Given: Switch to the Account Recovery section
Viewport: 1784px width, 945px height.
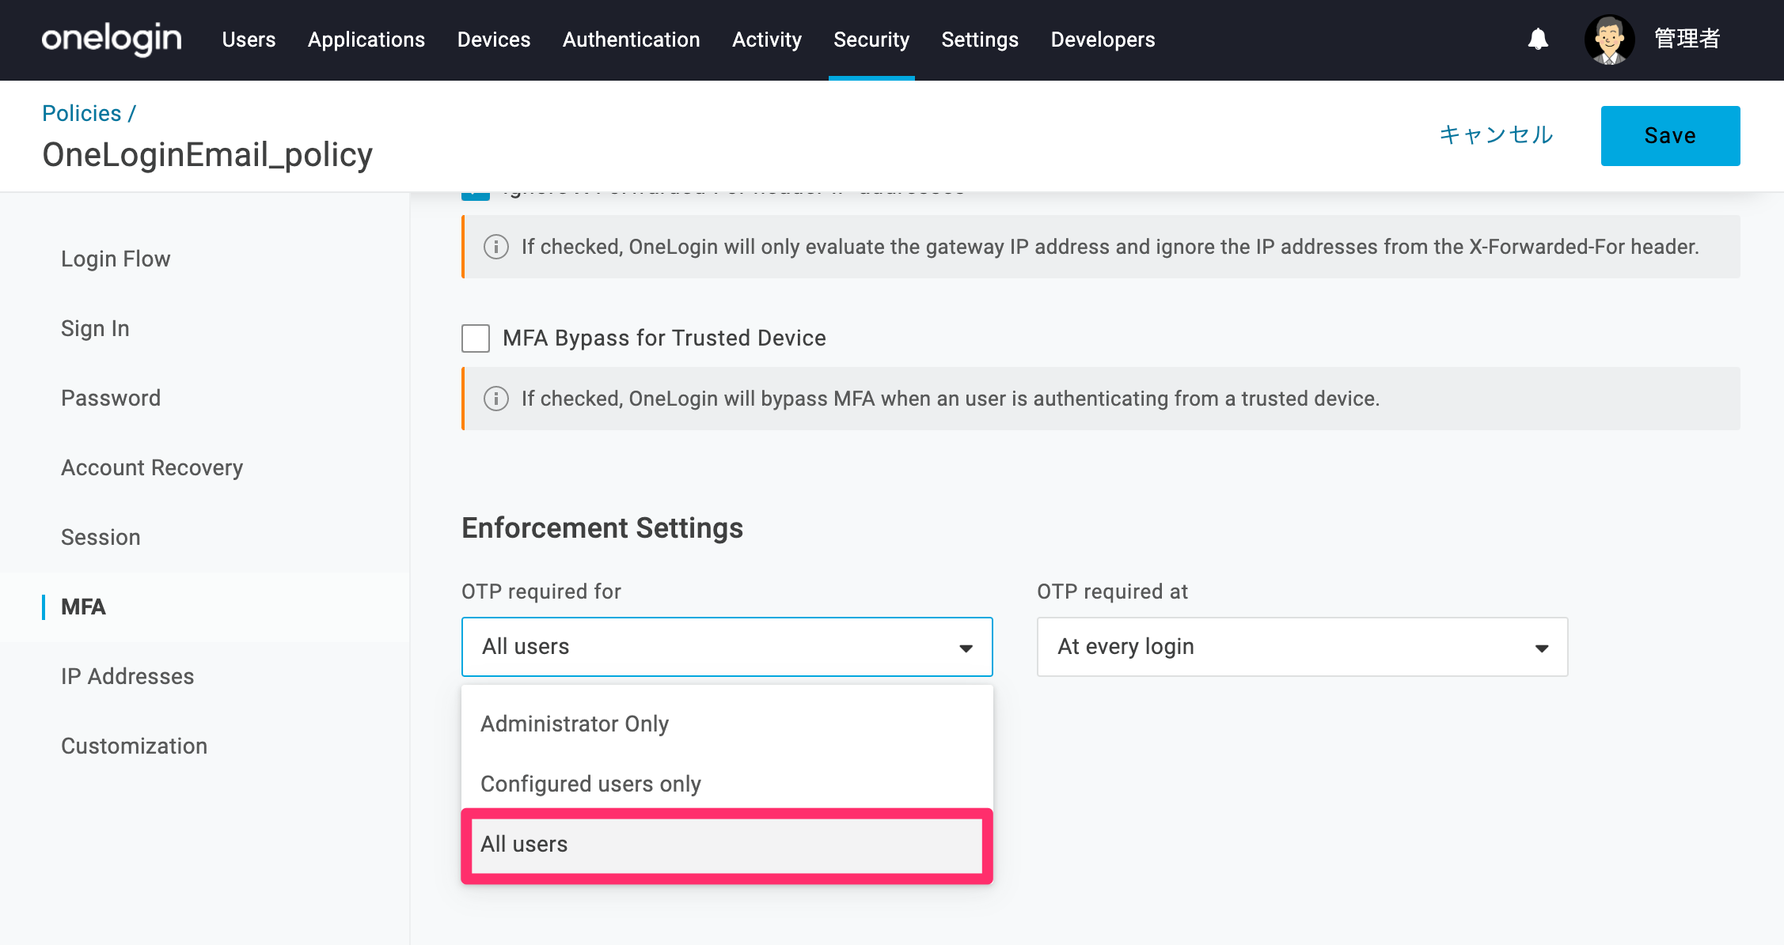Looking at the screenshot, I should point(152,467).
